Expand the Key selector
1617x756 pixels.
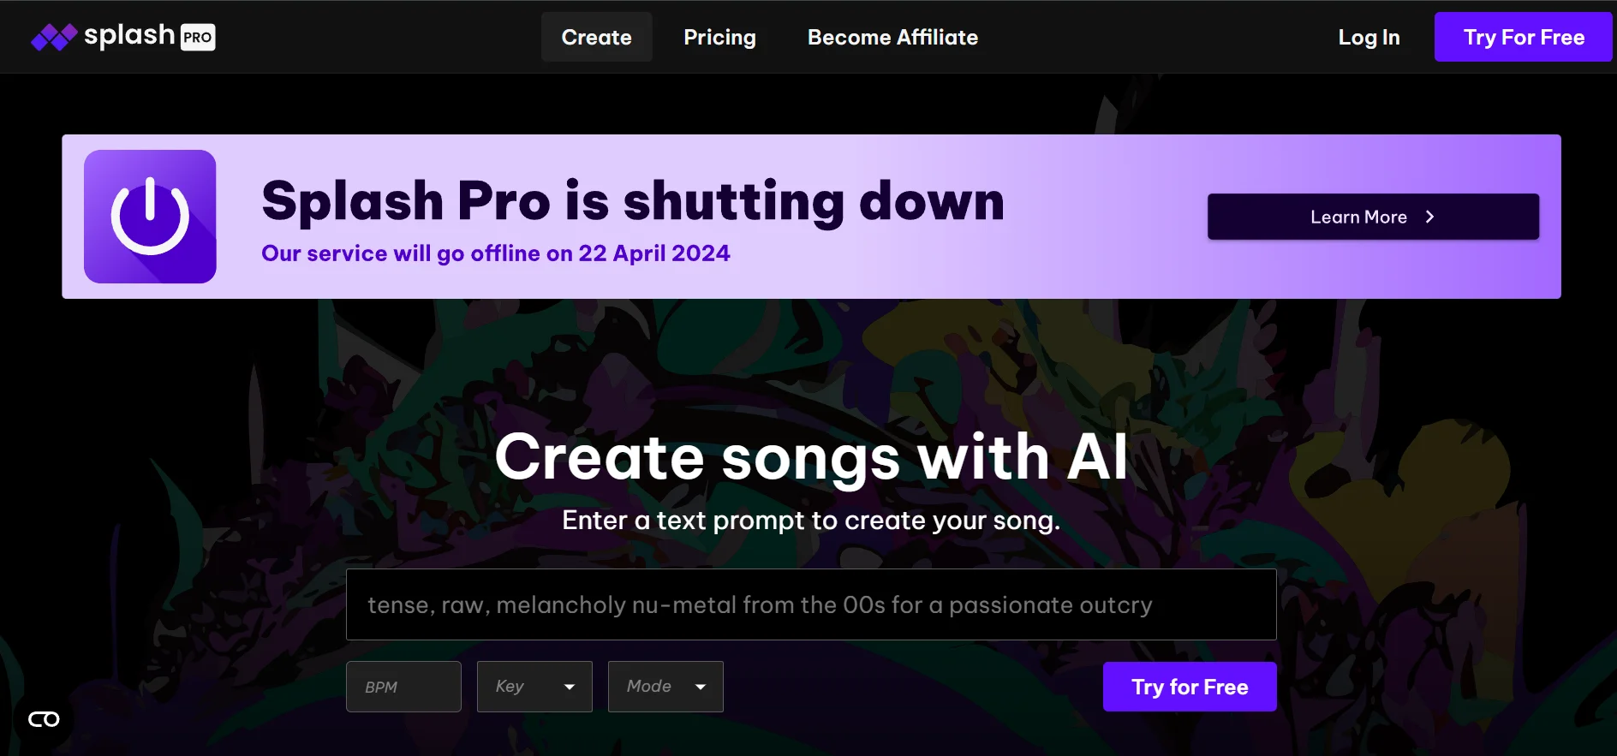pos(534,687)
